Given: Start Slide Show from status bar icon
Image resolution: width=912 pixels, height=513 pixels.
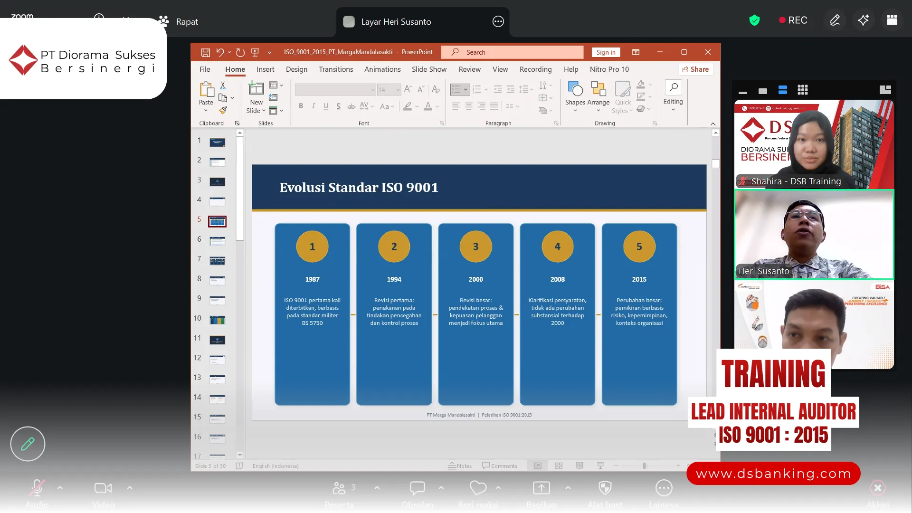Looking at the screenshot, I should (600, 466).
